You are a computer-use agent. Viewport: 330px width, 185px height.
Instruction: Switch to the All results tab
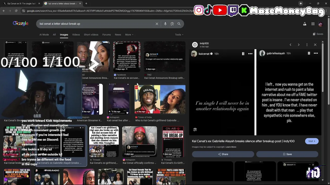(x=54, y=35)
